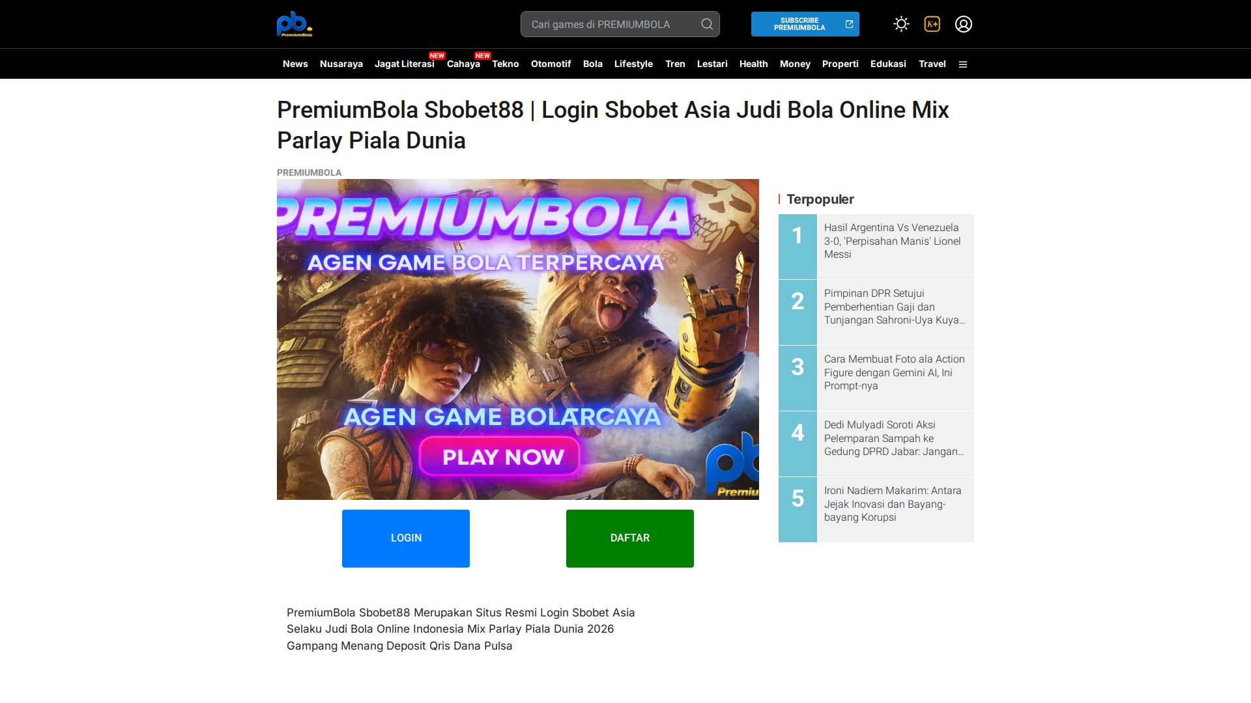Open the Jagat Literasi menu item
This screenshot has height=703, width=1251.
pos(404,64)
